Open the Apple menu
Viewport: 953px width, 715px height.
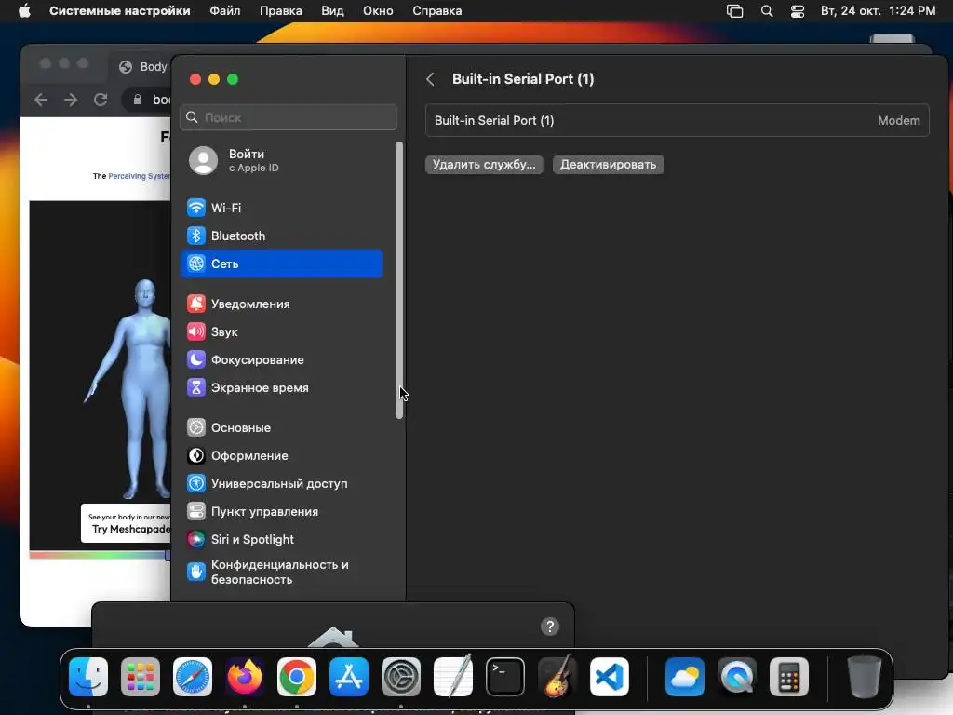[x=24, y=11]
